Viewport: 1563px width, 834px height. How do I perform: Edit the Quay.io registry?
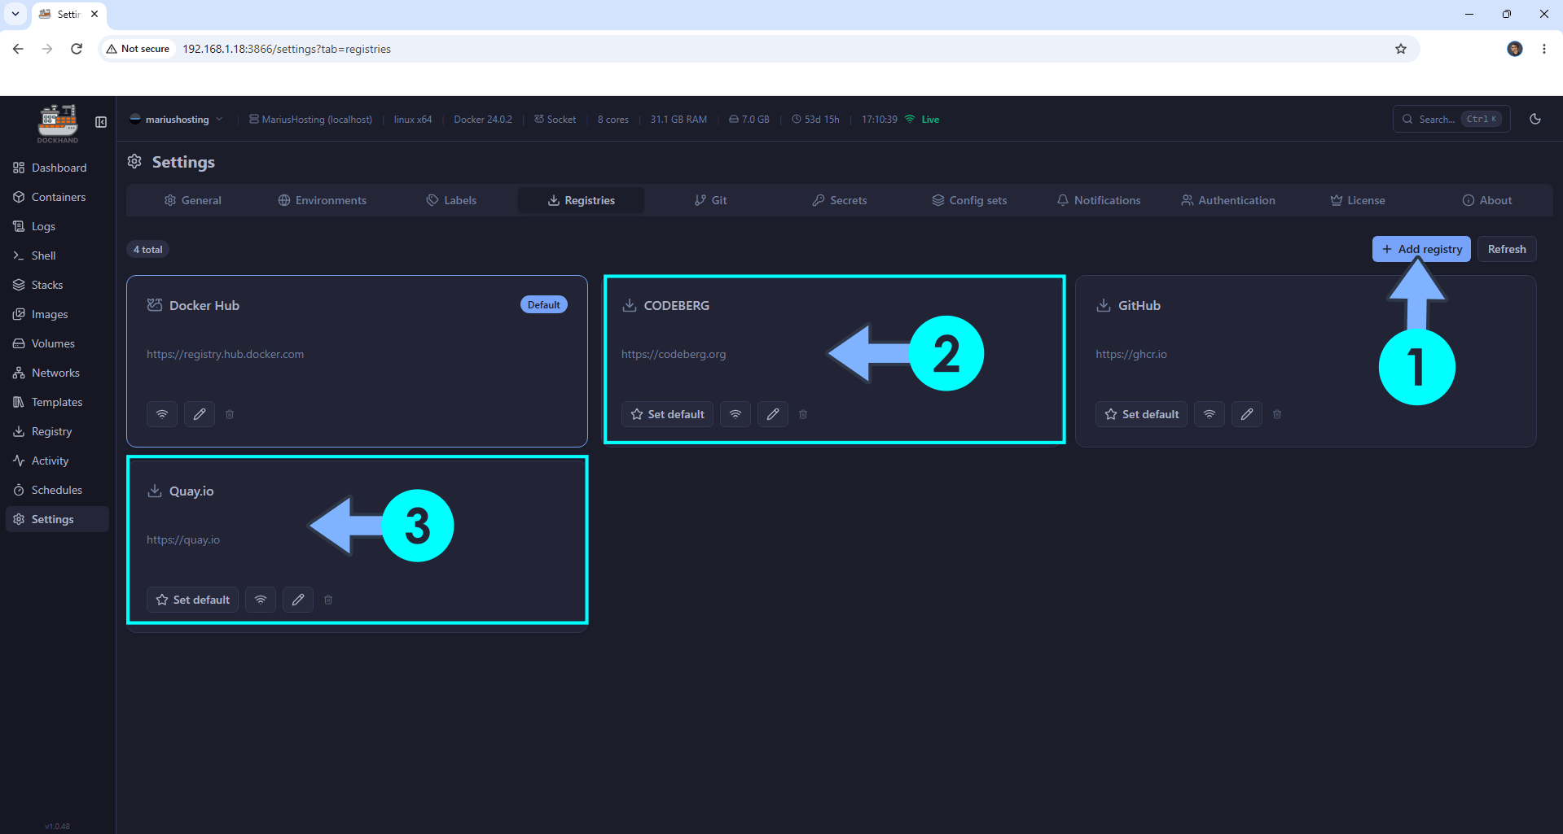[x=298, y=600]
